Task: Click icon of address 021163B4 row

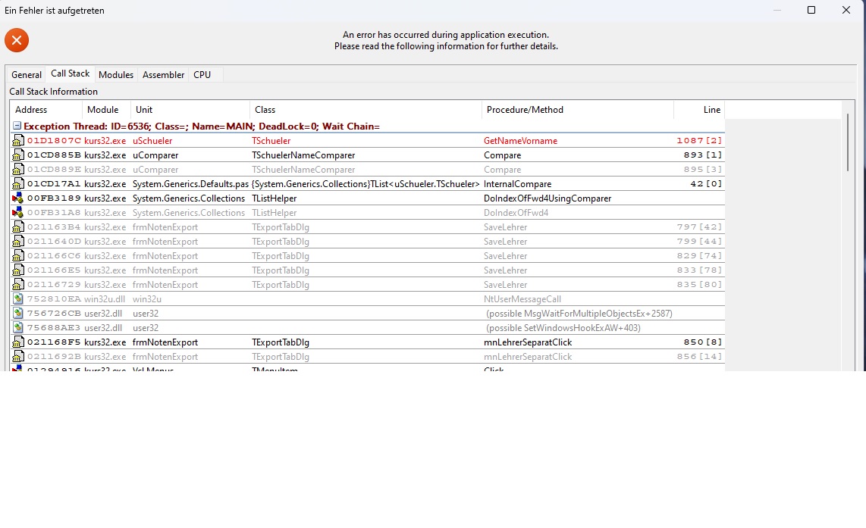Action: pyautogui.click(x=18, y=227)
